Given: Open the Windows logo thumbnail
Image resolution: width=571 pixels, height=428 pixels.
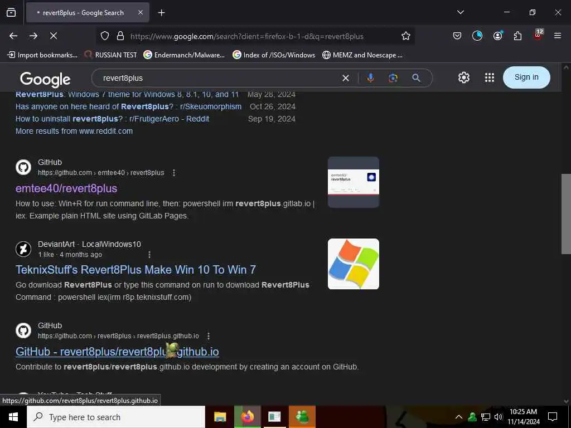Looking at the screenshot, I should 353,264.
